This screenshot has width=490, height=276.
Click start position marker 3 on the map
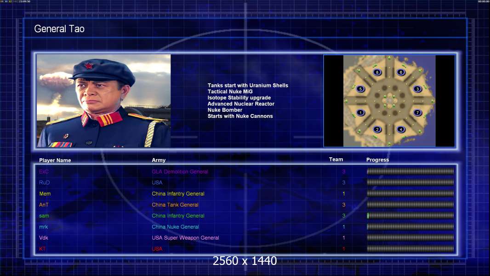pos(417,89)
